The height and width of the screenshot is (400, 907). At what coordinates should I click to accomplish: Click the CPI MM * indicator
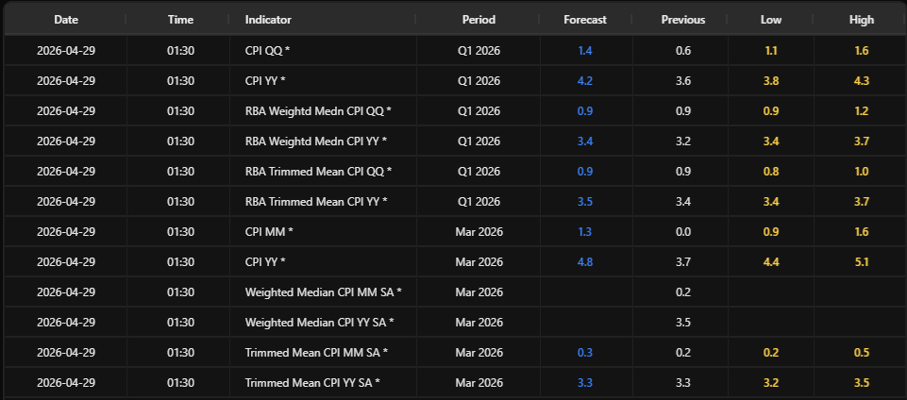[x=269, y=232]
